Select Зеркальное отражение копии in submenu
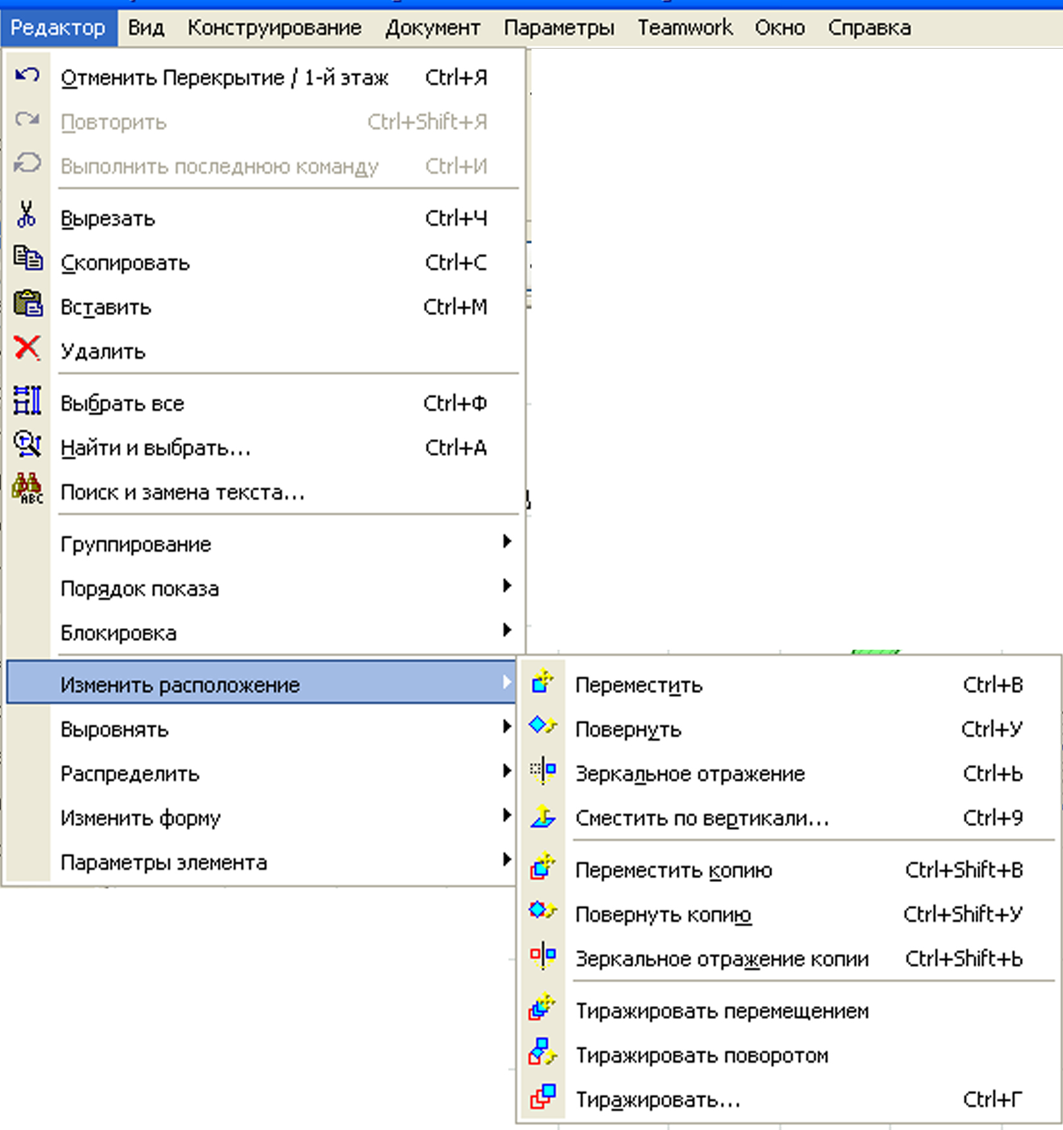1063x1130 pixels. pyautogui.click(x=790, y=959)
